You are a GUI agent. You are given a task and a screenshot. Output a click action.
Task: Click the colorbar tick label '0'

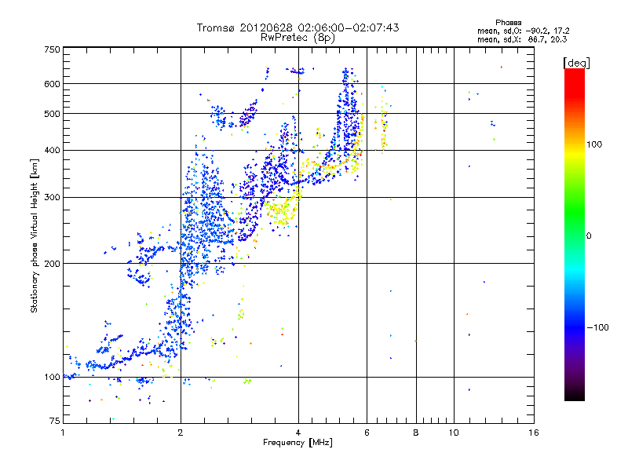[x=589, y=235]
